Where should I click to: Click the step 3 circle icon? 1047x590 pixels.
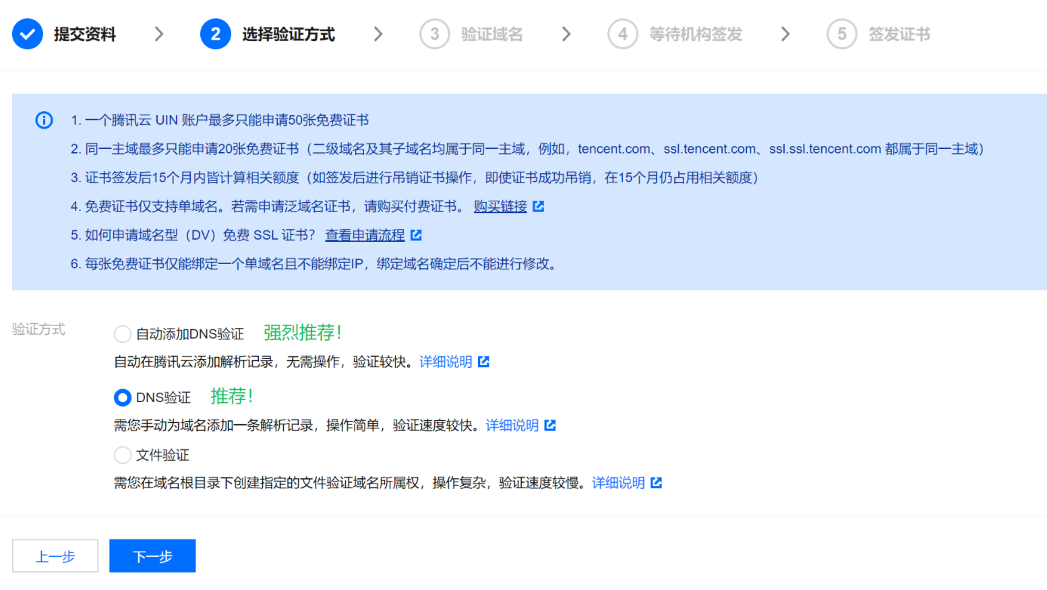click(435, 34)
